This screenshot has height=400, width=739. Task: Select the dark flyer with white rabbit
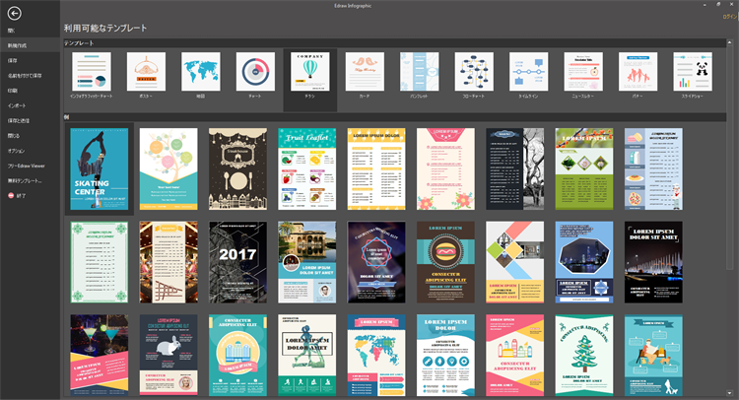tap(168, 356)
